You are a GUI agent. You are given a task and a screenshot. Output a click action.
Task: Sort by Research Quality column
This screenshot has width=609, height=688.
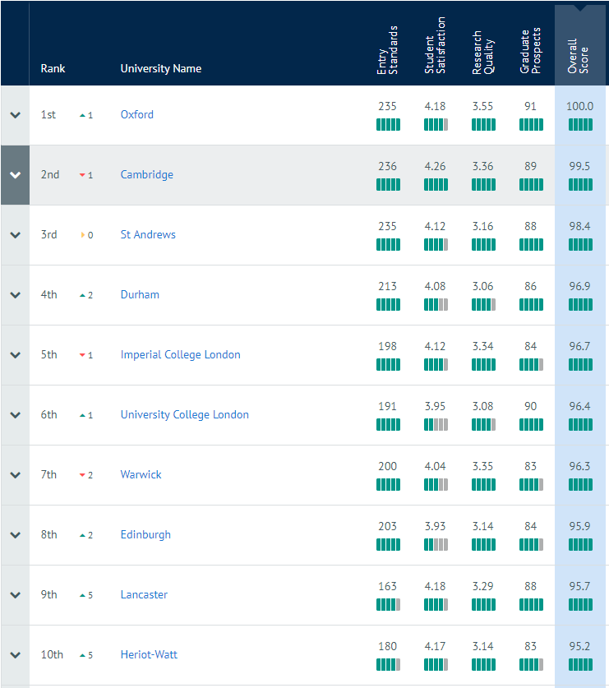pyautogui.click(x=482, y=53)
